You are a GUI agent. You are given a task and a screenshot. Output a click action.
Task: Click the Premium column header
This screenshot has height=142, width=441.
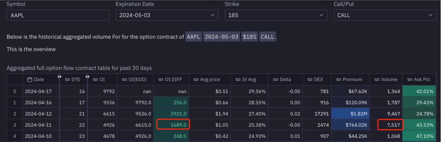[x=350, y=79]
